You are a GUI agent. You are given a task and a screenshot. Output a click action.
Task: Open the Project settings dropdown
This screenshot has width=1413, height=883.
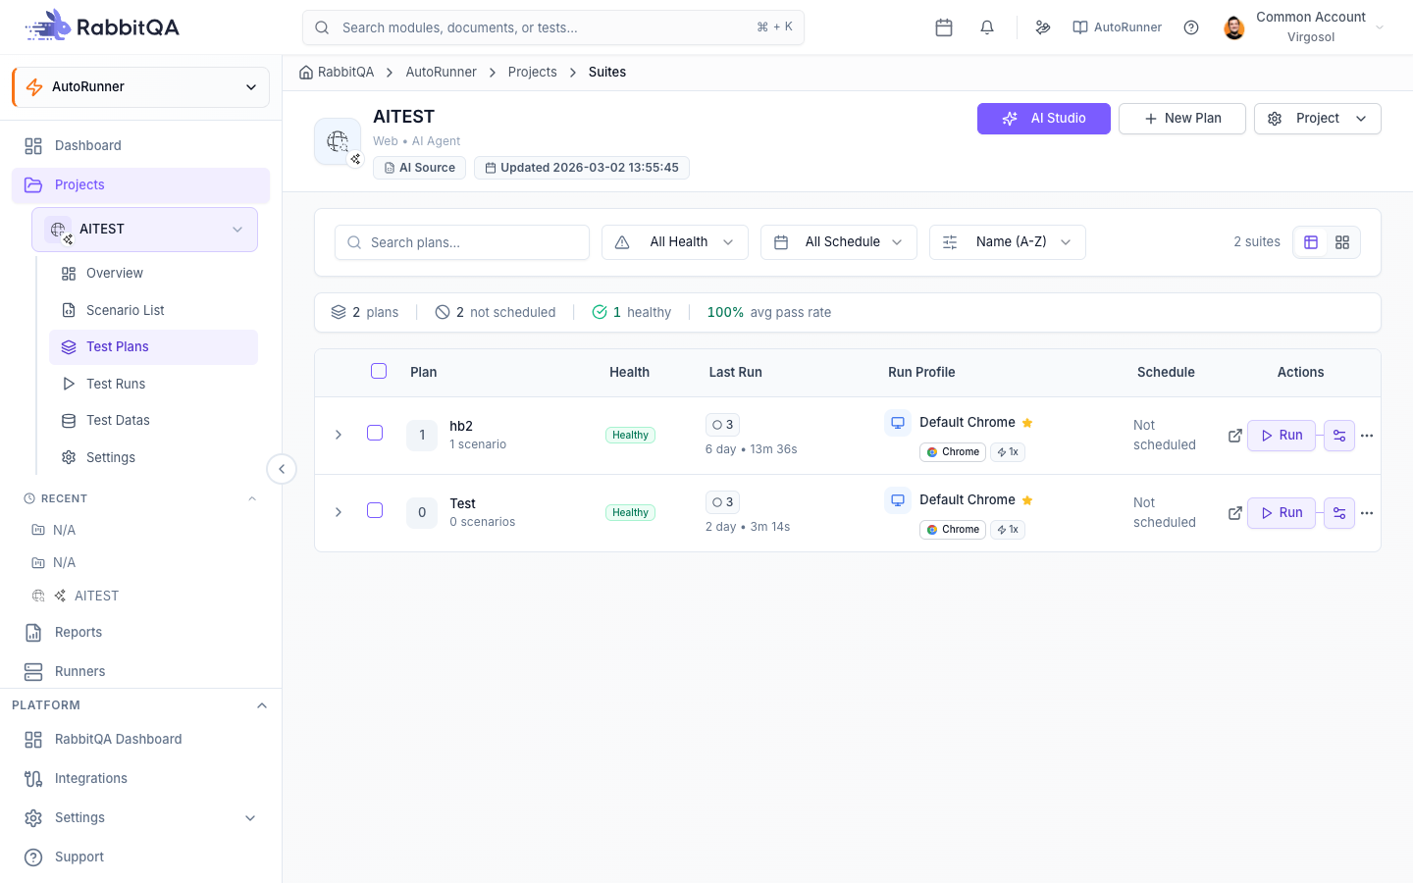click(1318, 119)
